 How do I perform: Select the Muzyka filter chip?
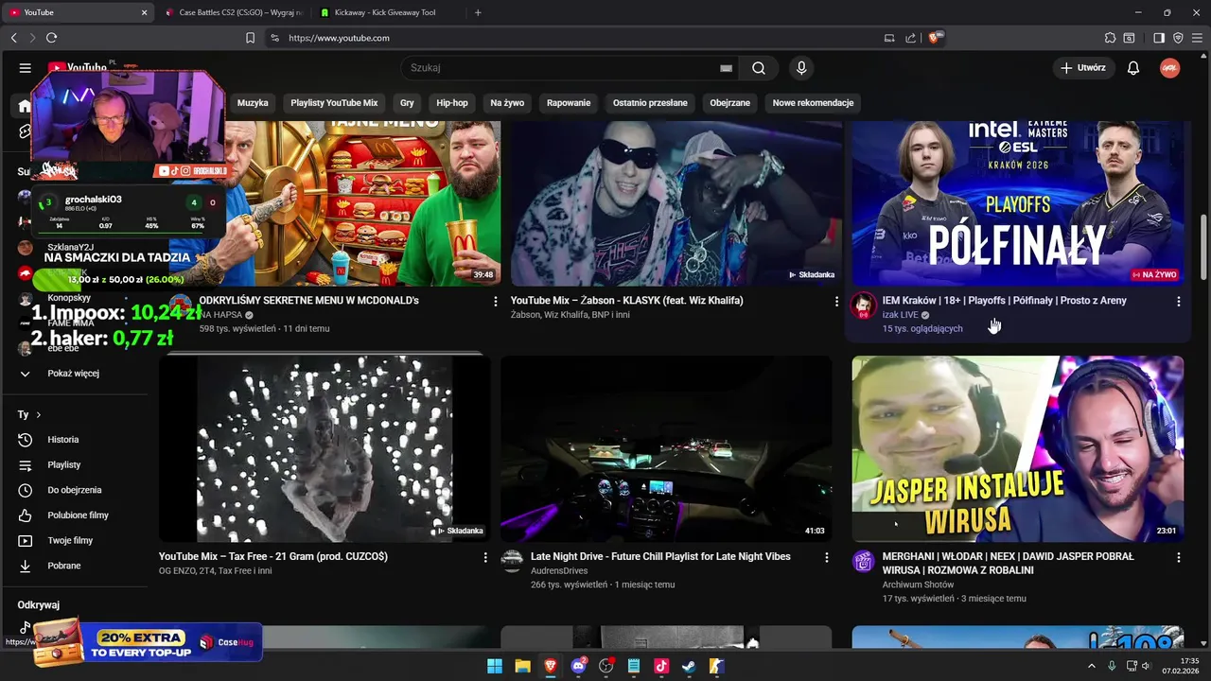click(x=253, y=103)
